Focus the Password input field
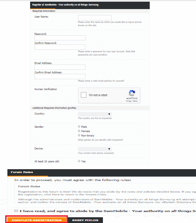The image size is (196, 223). point(60,38)
